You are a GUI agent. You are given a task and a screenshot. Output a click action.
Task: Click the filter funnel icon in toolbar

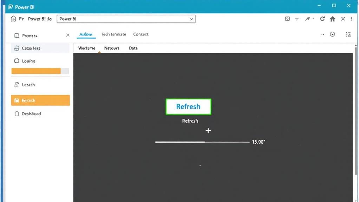tap(297, 19)
